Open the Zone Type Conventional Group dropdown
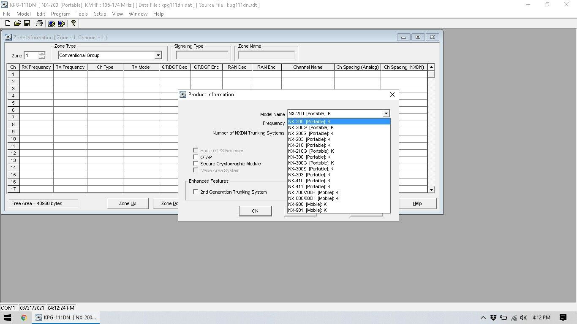Screen dimensions: 577x324 (158, 55)
